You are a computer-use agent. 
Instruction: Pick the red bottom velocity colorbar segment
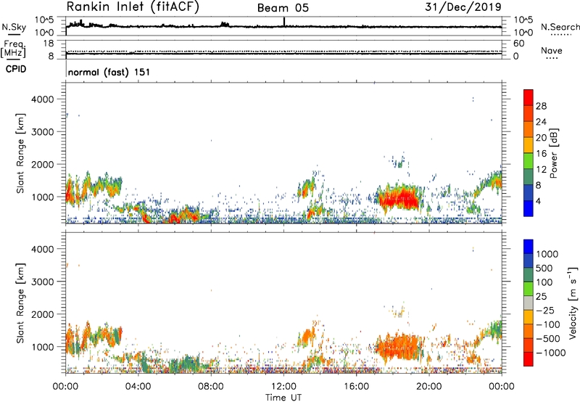[x=529, y=359]
